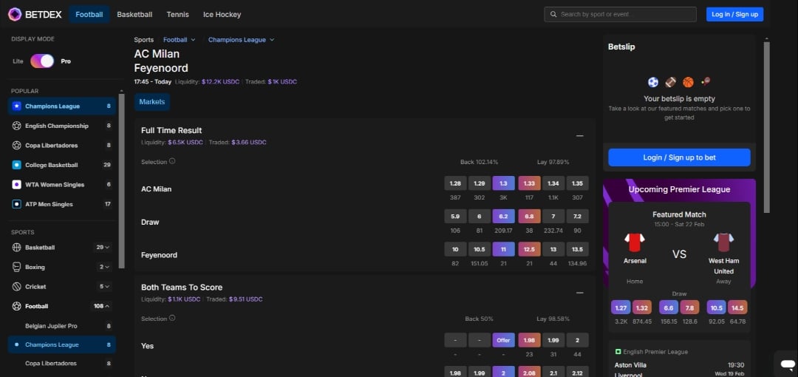Collapse the Both Teams To Score market

[580, 293]
